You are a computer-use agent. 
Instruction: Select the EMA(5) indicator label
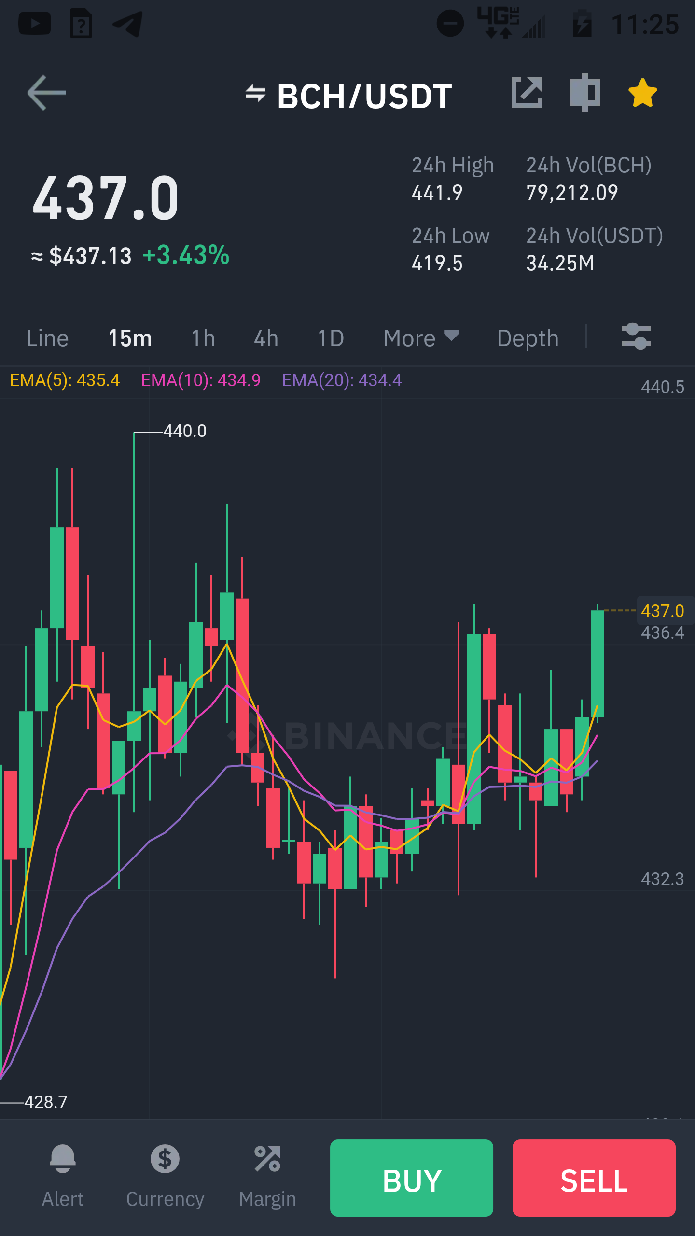[x=65, y=380]
